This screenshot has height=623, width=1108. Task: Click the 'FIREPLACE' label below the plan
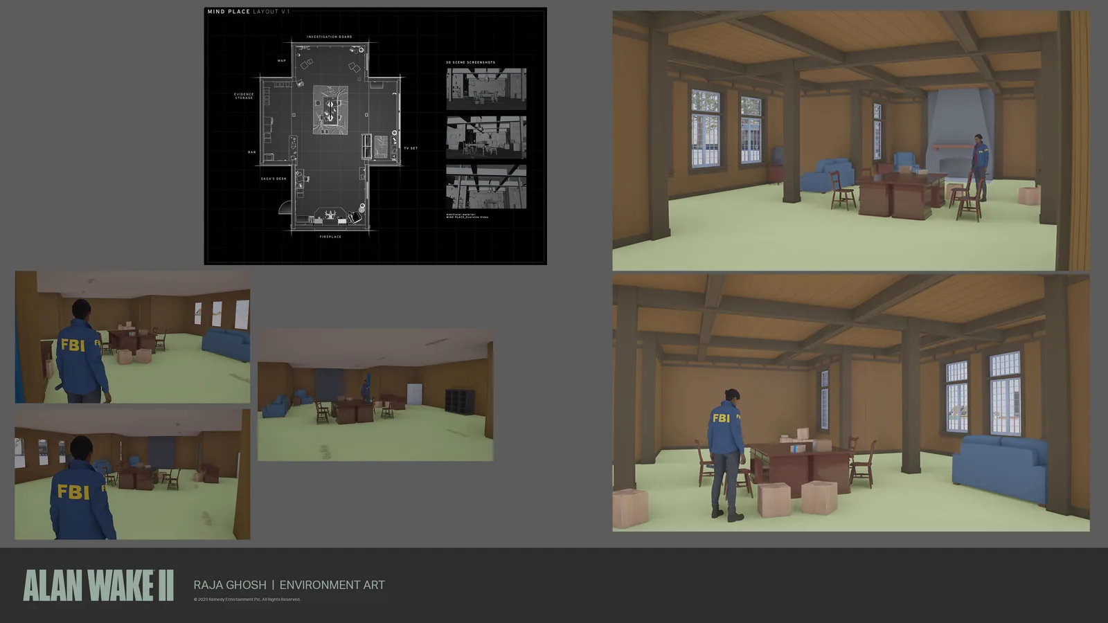[330, 237]
